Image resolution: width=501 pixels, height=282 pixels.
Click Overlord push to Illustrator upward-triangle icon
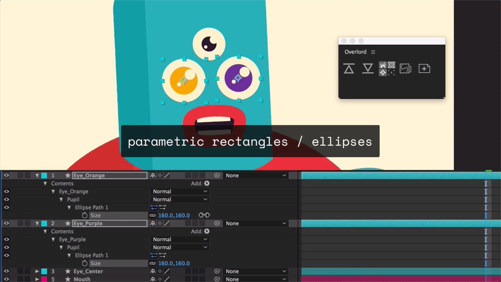click(349, 68)
